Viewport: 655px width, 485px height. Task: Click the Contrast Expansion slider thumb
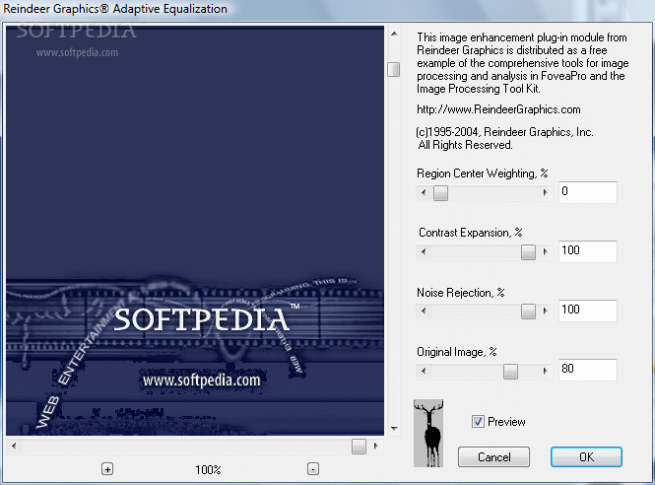coord(528,251)
